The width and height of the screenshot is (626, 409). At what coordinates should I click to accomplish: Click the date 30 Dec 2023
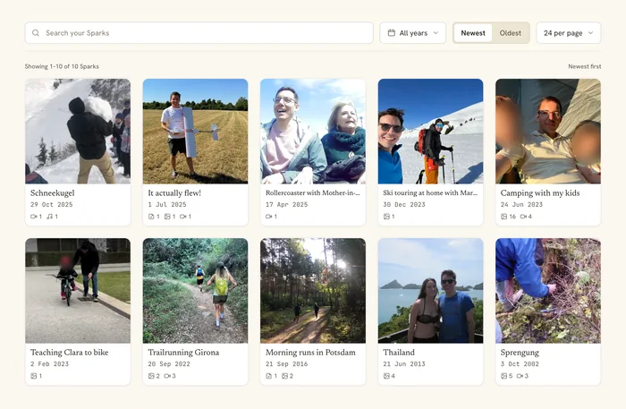click(x=404, y=204)
